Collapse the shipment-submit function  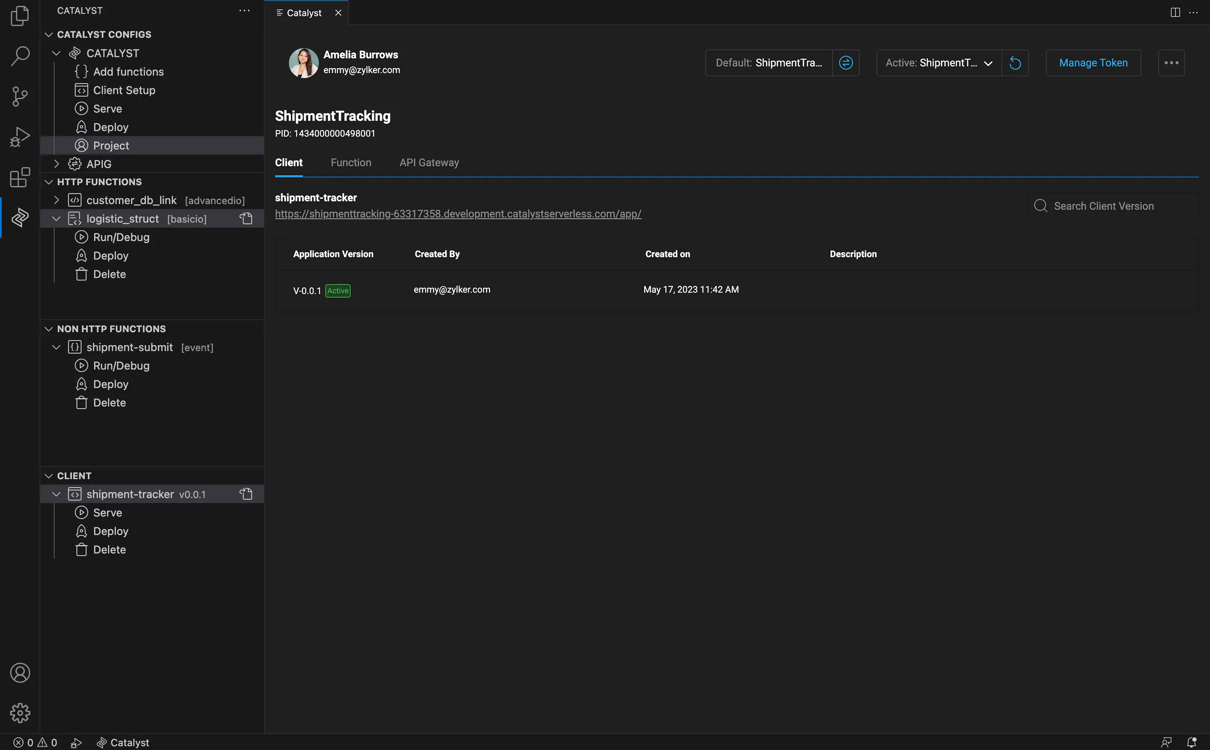click(x=56, y=347)
